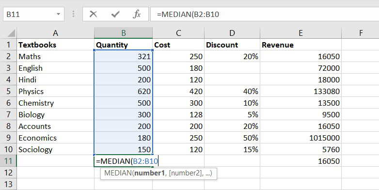
Task: Click the Chemistry cost cell 300
Action: 178,103
